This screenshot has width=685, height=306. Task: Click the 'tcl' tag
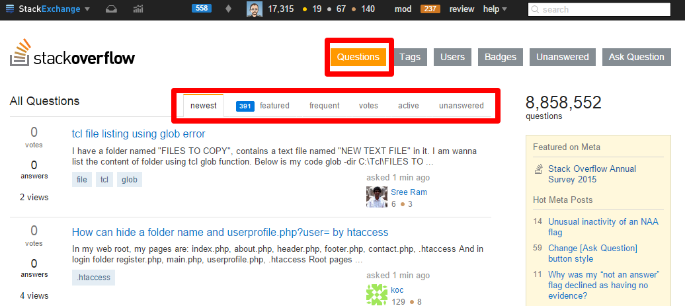click(x=104, y=180)
